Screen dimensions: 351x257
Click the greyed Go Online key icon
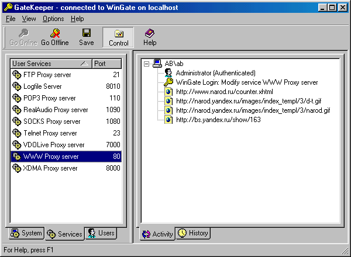[x=23, y=33]
